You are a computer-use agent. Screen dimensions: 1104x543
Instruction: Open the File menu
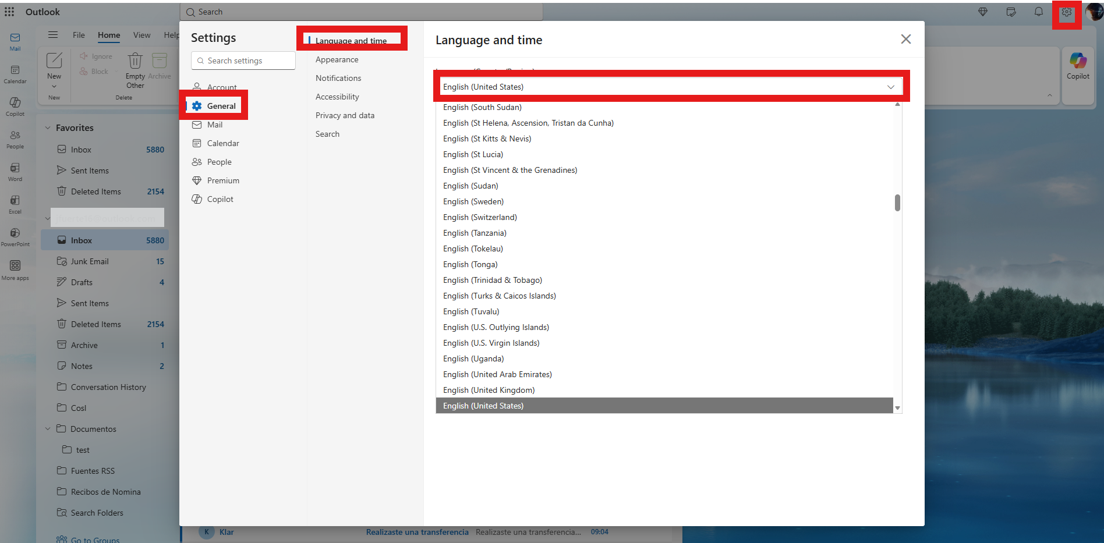[x=79, y=35]
